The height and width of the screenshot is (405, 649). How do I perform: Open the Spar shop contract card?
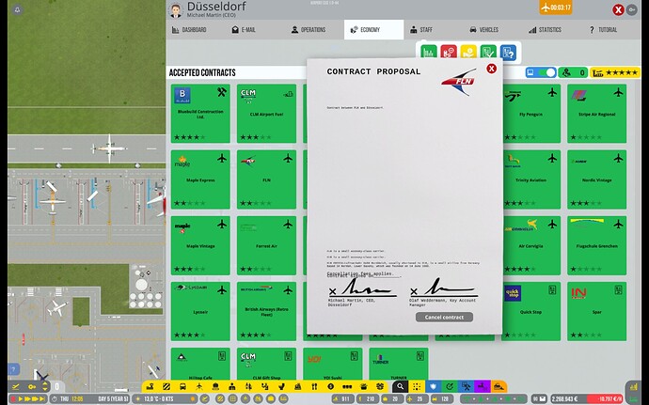pos(597,312)
